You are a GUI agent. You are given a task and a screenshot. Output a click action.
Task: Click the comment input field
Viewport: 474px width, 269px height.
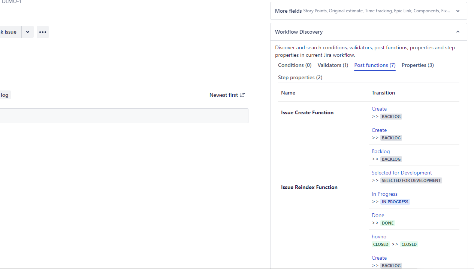coord(124,116)
